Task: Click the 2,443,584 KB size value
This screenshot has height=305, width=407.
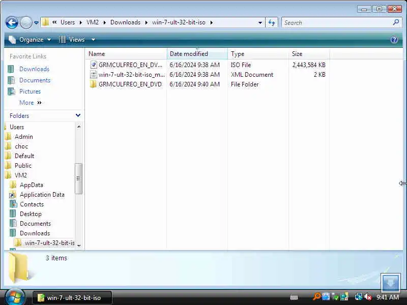Action: 309,65
